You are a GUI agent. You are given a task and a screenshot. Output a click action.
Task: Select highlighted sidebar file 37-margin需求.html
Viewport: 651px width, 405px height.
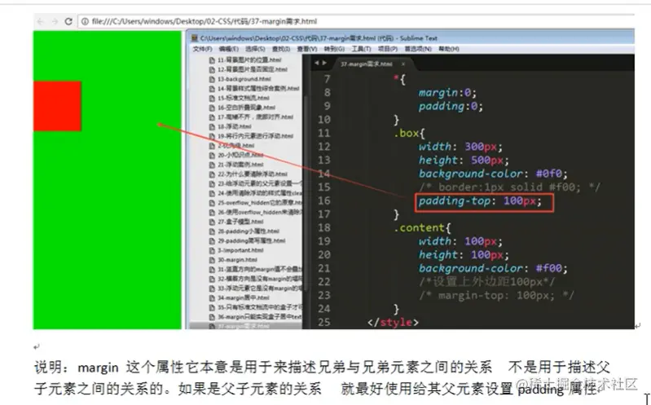pos(246,326)
